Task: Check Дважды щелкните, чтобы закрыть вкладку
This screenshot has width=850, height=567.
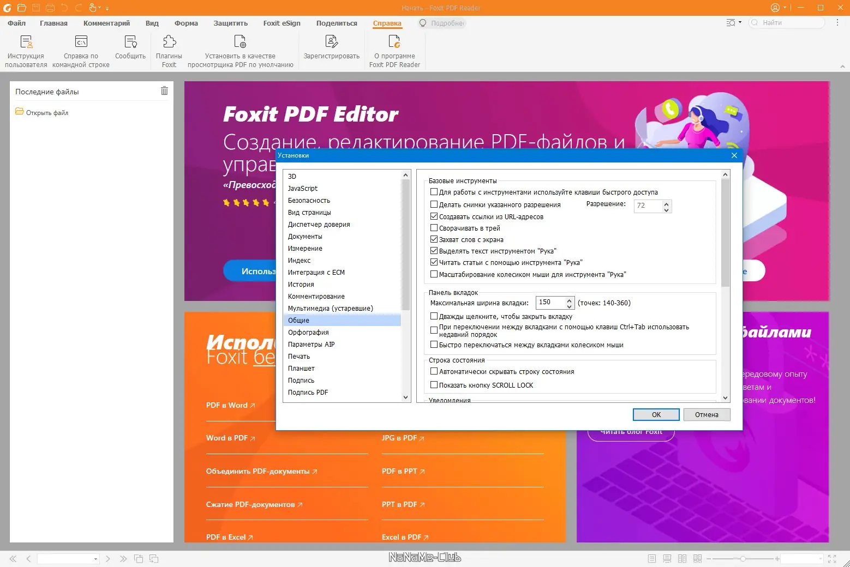Action: coord(434,316)
